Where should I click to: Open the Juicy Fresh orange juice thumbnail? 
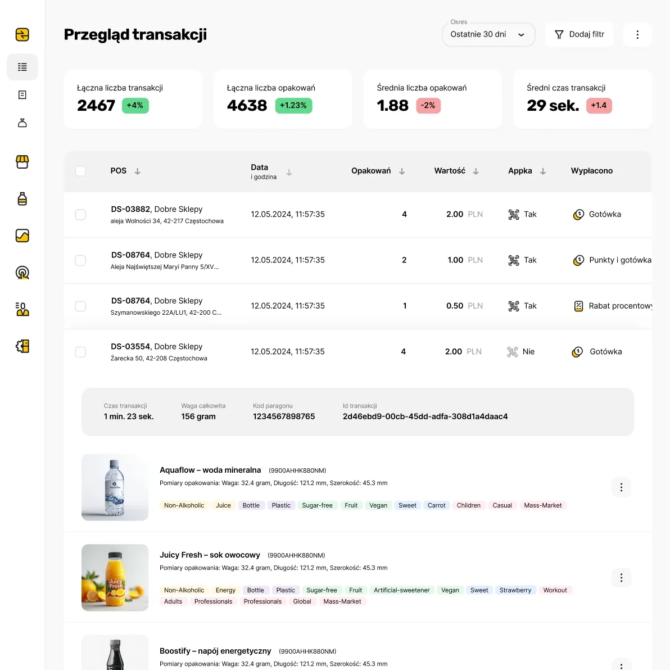point(115,578)
